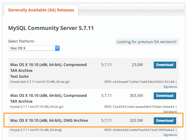The height and width of the screenshot is (140, 189).
Task: Select MD5 hash e622eee671d4e17bdf2dc258421831d8
Action: [x=144, y=82]
